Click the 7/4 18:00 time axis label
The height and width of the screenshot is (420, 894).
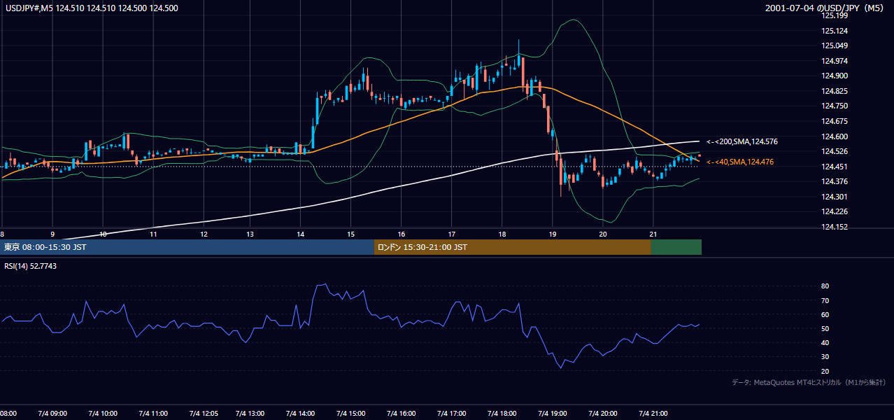pyautogui.click(x=502, y=414)
